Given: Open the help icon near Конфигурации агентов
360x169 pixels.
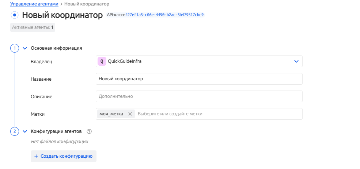Looking at the screenshot, I should 89,131.
